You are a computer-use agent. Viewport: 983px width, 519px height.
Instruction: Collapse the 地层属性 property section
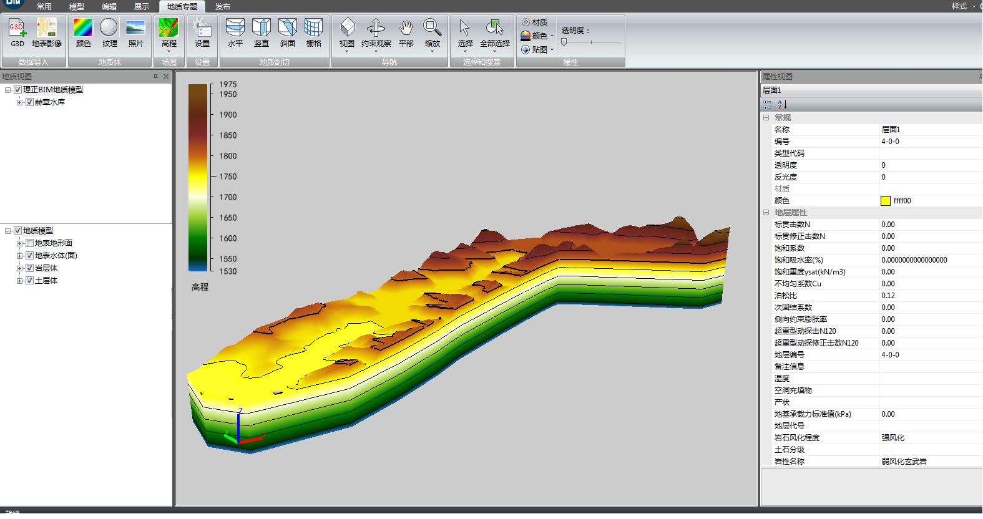(x=766, y=213)
